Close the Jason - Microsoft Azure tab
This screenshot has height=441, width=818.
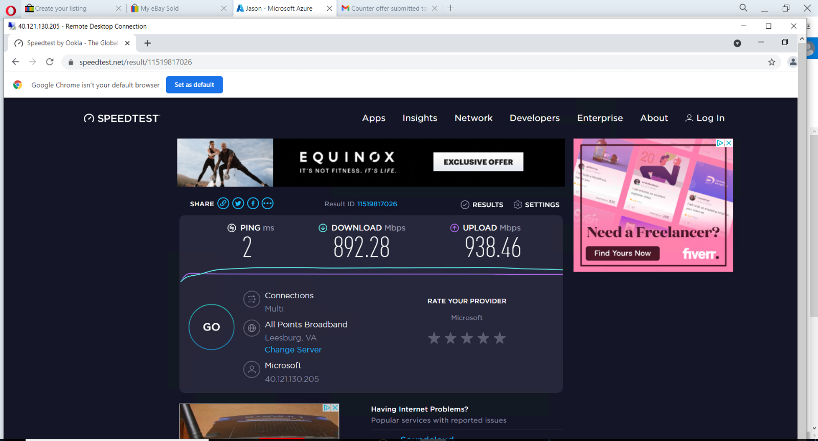[x=329, y=8]
